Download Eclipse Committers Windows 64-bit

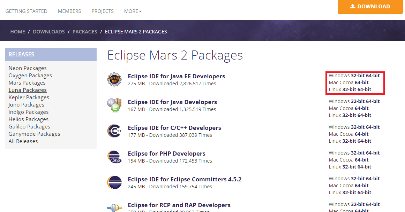(373, 179)
